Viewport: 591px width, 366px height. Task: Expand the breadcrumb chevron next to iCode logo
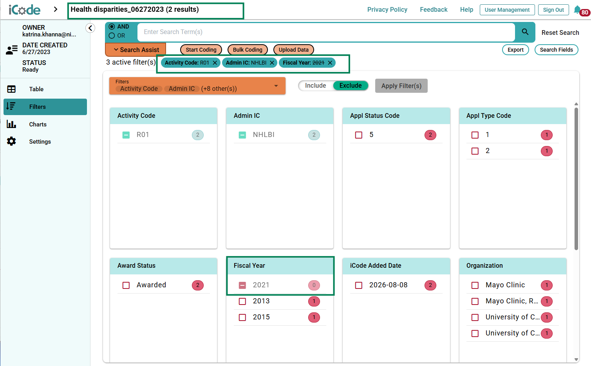[x=56, y=9]
